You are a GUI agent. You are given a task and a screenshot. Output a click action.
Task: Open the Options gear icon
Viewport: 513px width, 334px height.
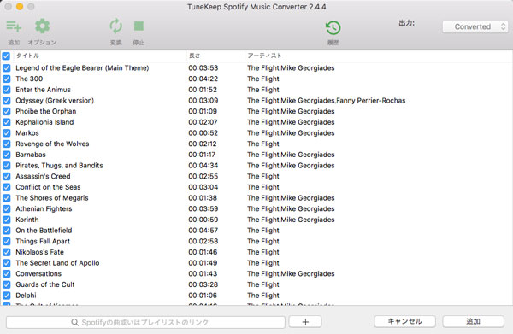[x=42, y=26]
